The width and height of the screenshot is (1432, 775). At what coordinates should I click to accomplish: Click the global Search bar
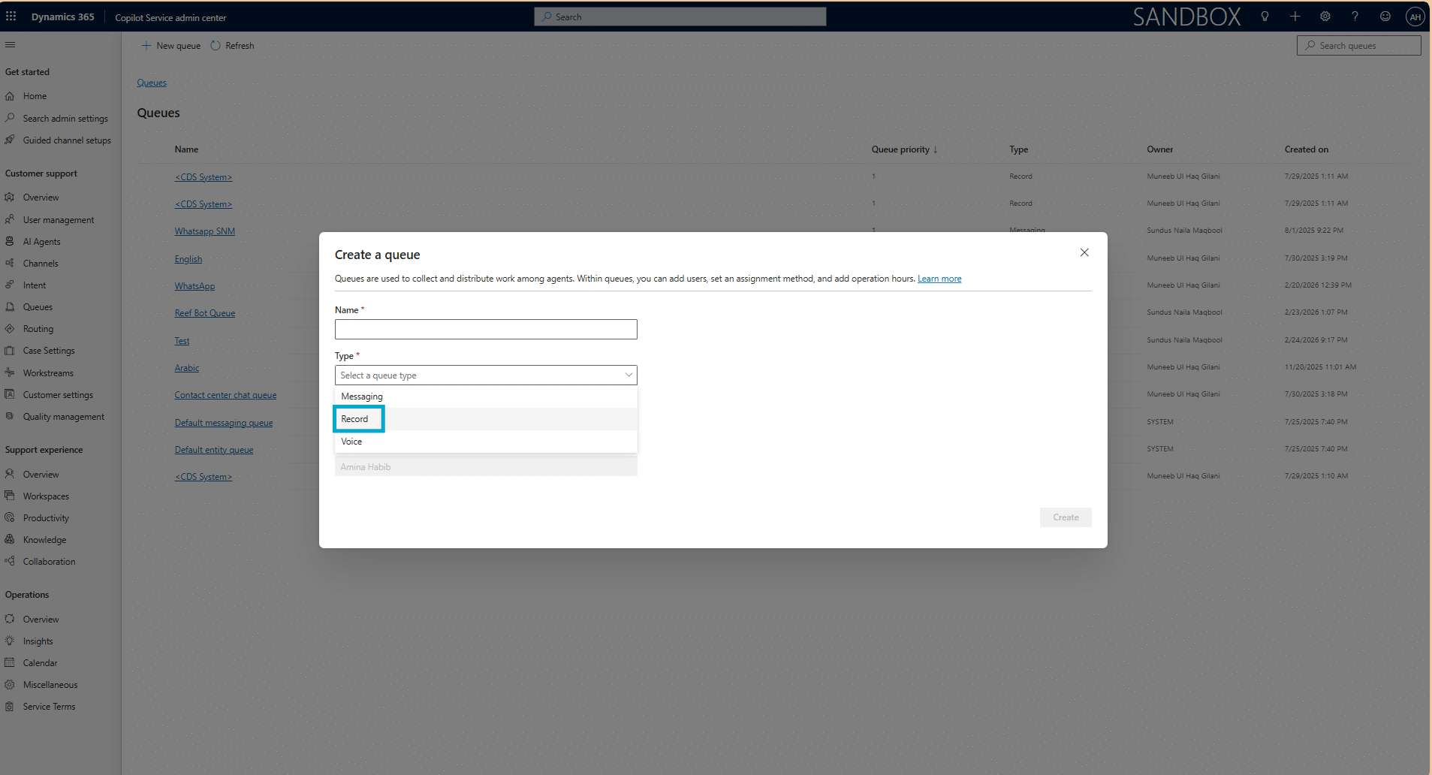pyautogui.click(x=680, y=17)
